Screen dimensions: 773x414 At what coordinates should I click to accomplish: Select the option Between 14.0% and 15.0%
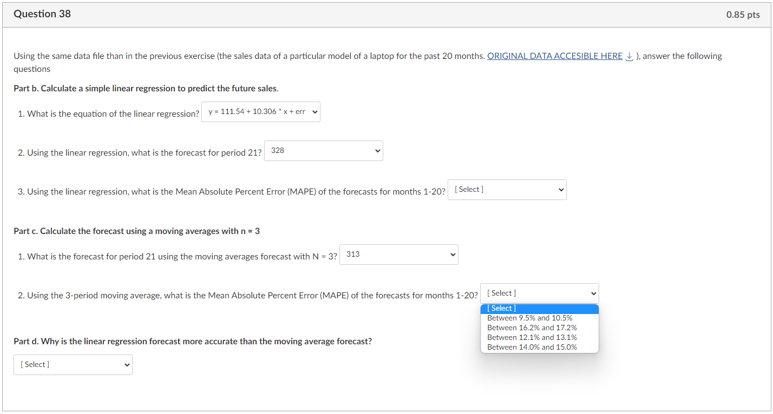point(532,347)
